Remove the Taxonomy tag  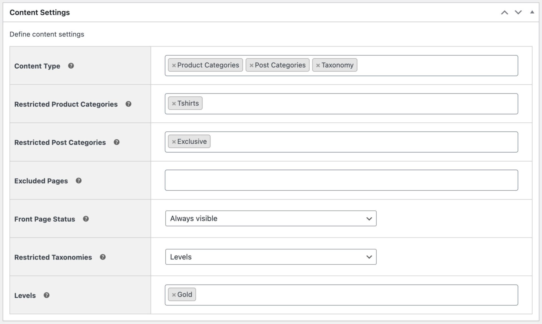[x=318, y=65]
